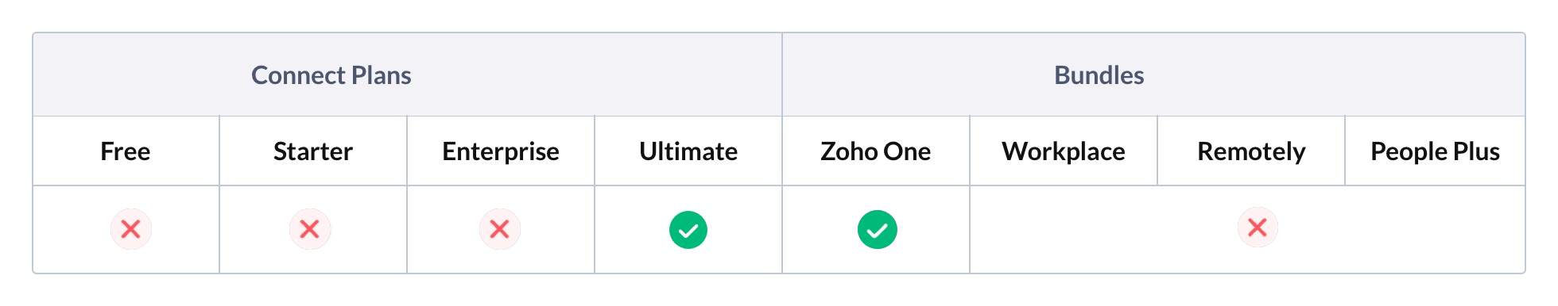Screen dimensions: 1558x306
Task: Click the People Plus column heading
Action: 1436,151
